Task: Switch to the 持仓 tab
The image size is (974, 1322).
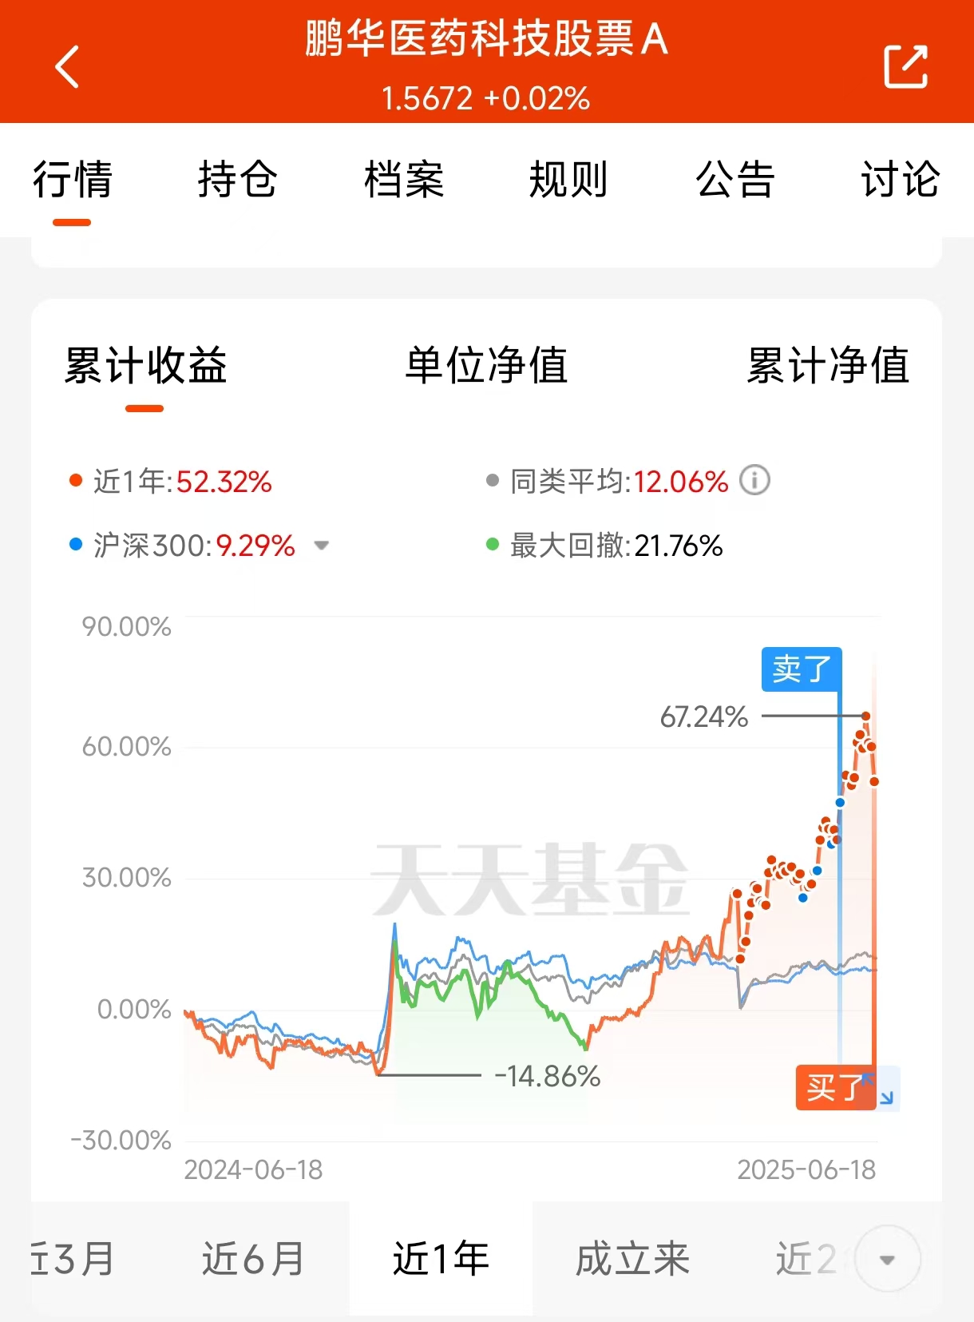Action: (237, 179)
